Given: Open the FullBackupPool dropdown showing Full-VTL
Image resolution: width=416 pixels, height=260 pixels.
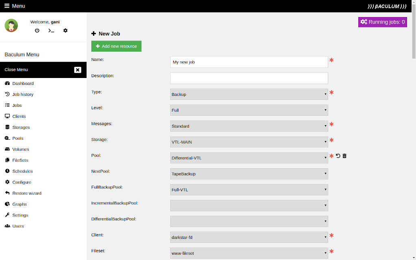Looking at the screenshot, I should coord(249,190).
